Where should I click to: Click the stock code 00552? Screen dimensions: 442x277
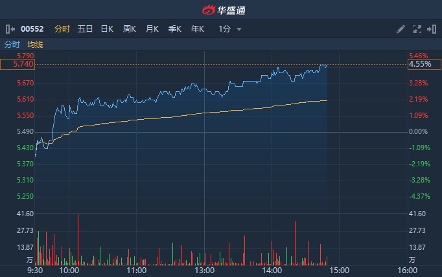32,29
